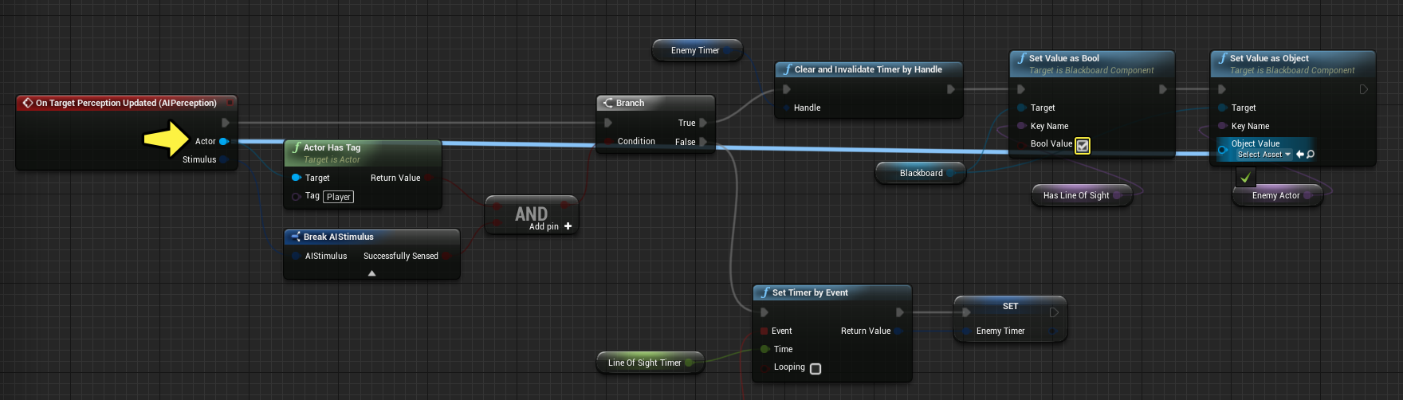Click exec output of Clear and Invalidate Timer
This screenshot has height=400, width=1403.
[x=951, y=89]
